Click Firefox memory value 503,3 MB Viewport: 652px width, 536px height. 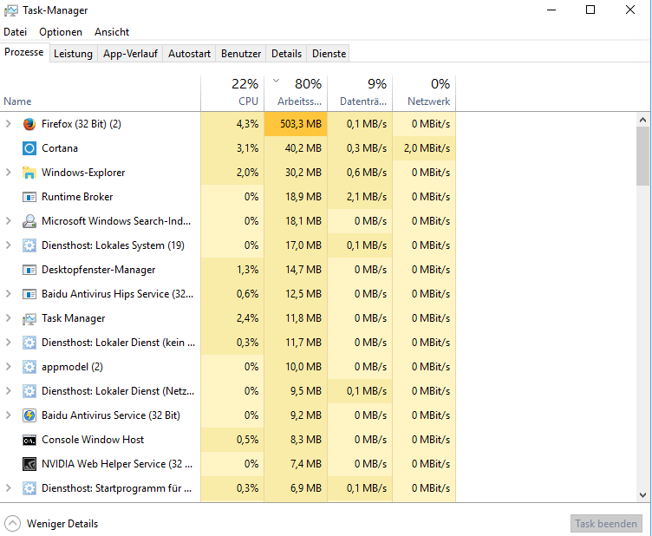tap(296, 124)
